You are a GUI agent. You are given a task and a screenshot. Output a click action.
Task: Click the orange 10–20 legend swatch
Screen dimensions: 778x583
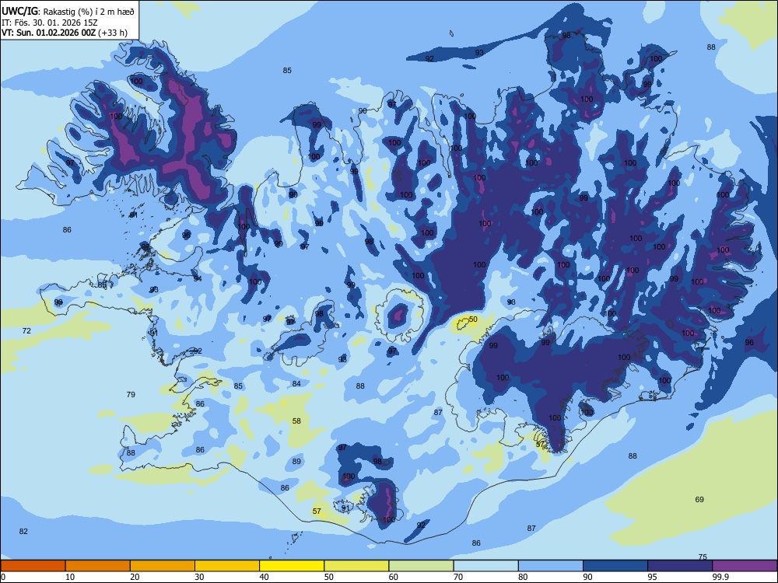(x=98, y=566)
